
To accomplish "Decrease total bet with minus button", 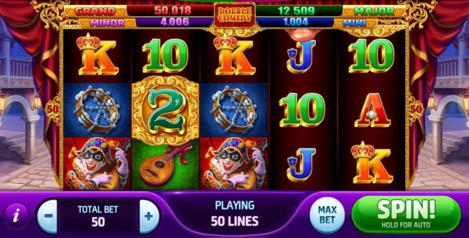I will [48, 216].
